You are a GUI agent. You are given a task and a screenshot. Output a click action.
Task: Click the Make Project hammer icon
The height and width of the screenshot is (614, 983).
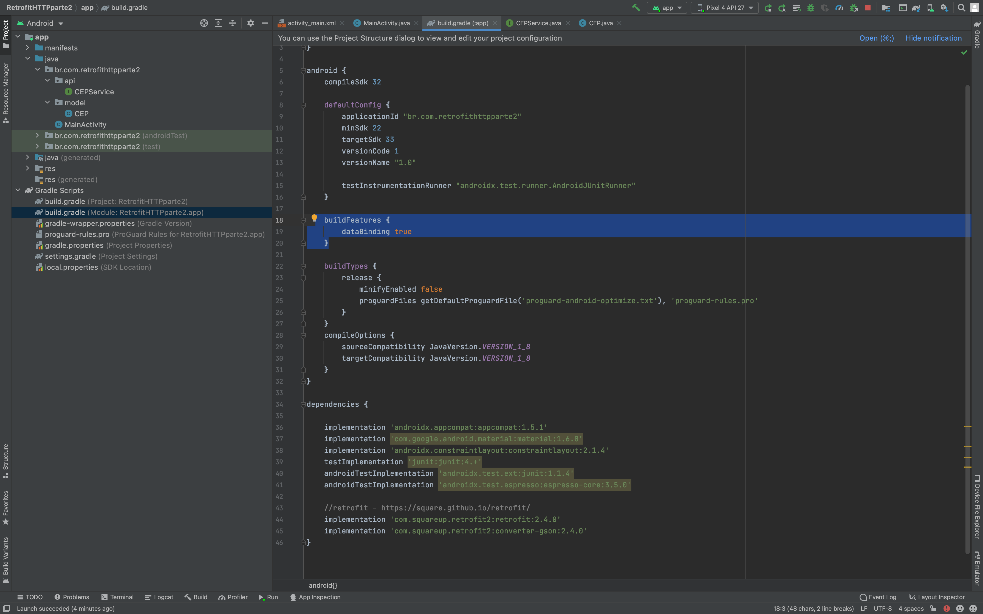tap(636, 8)
